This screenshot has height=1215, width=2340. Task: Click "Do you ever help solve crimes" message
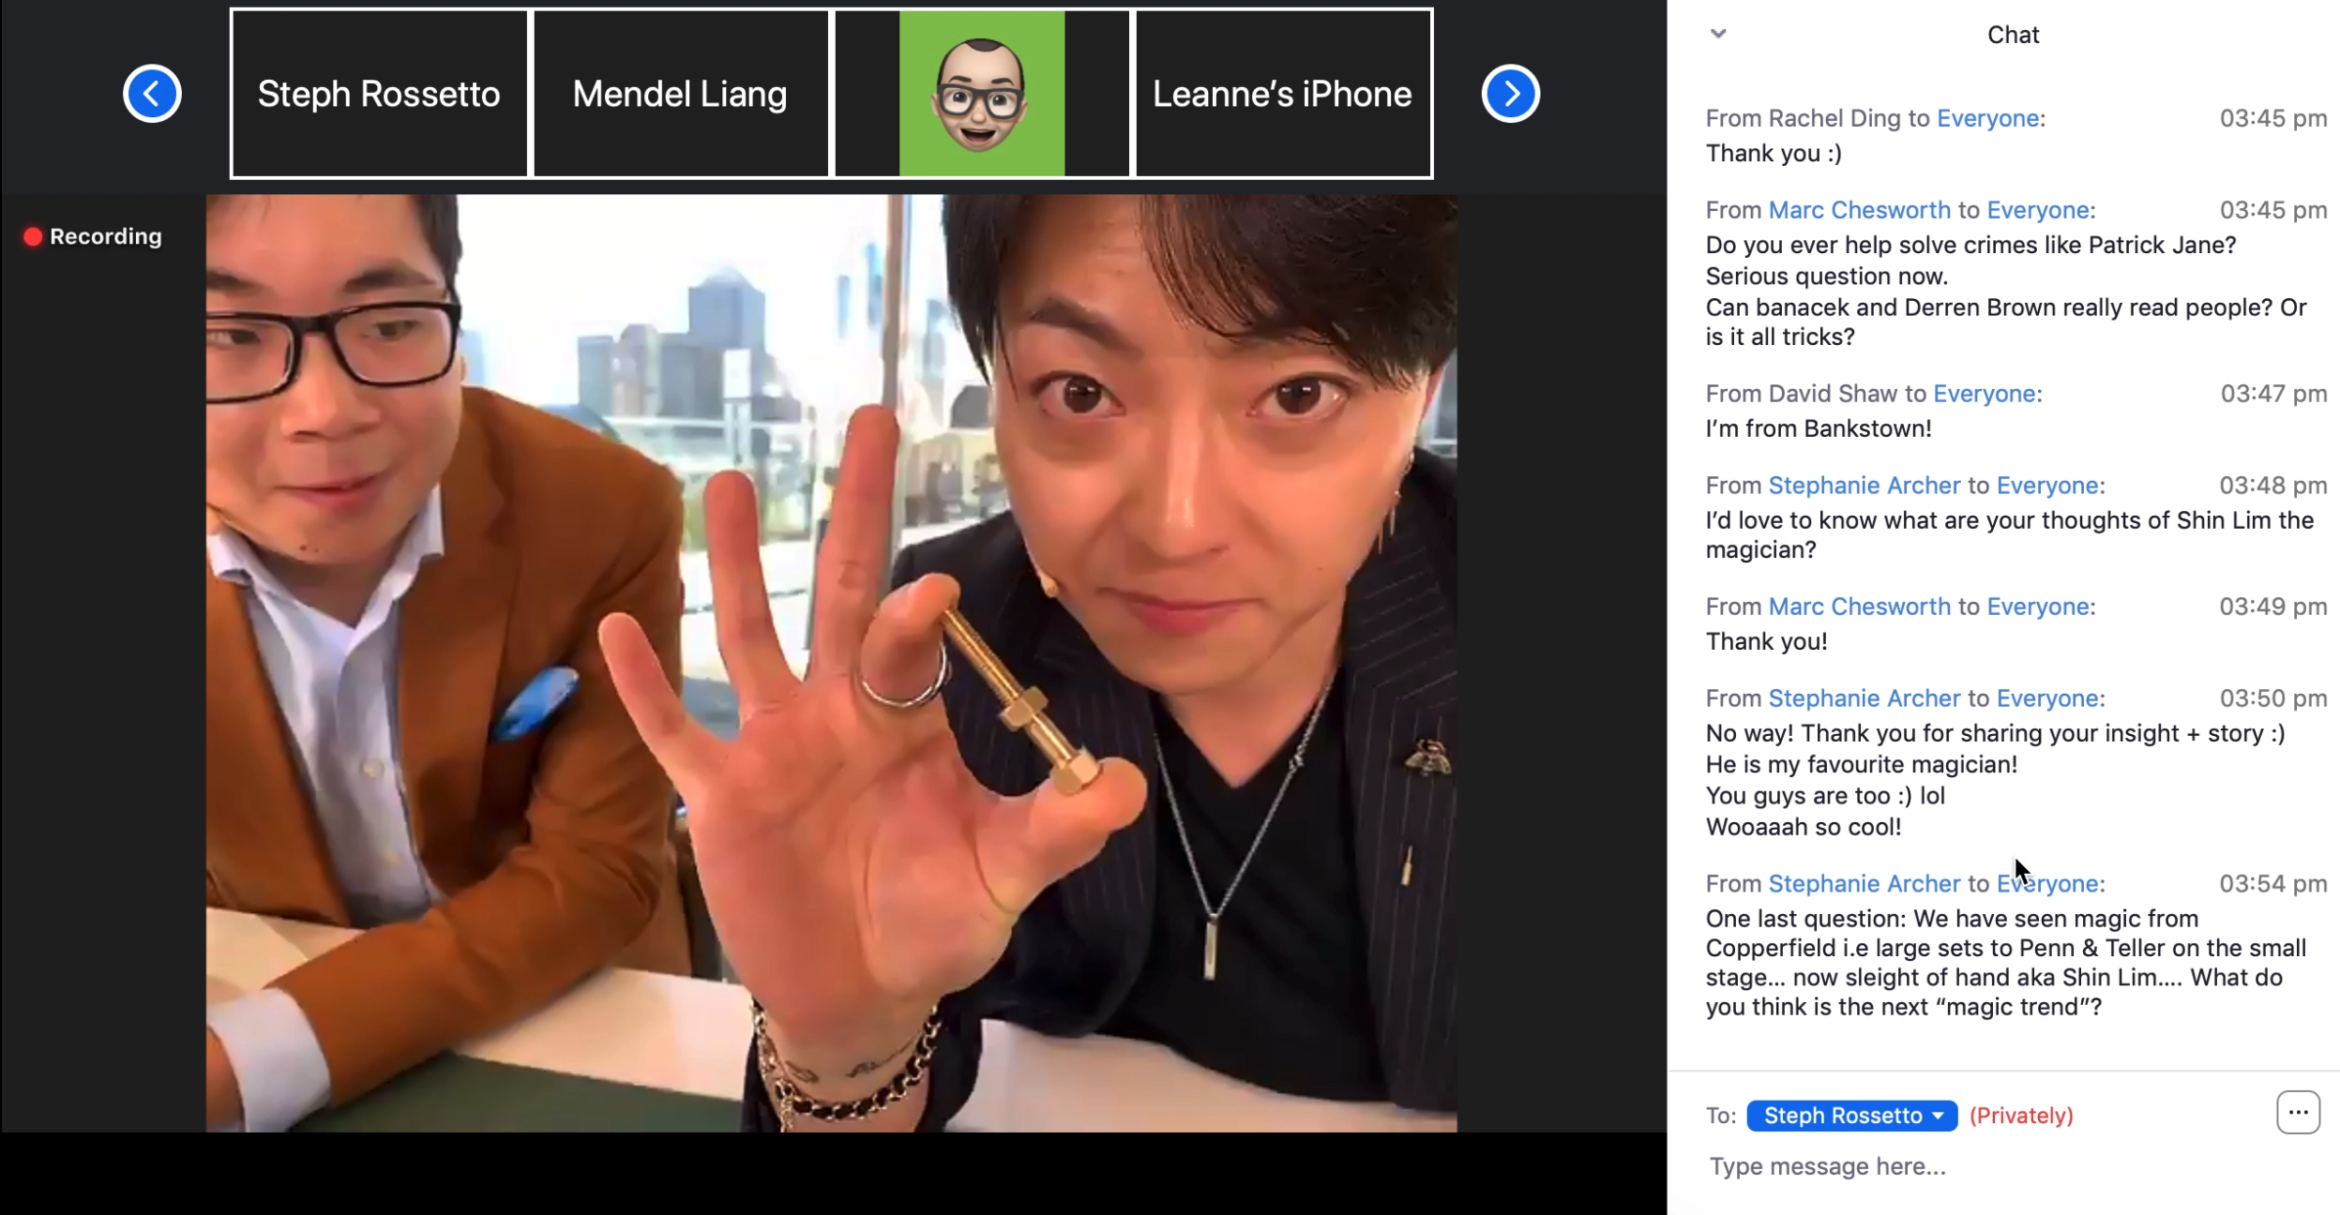click(x=1970, y=245)
